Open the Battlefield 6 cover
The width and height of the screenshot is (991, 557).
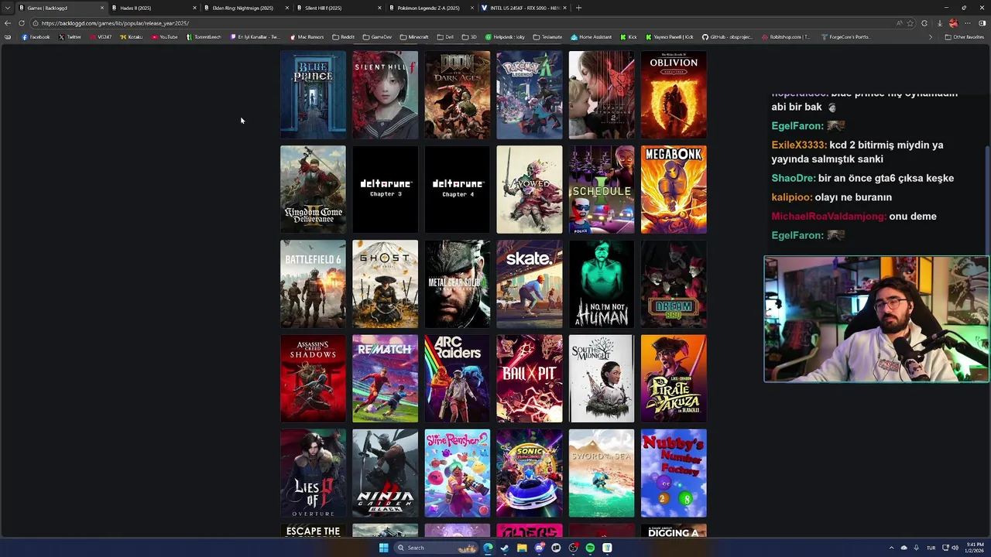click(x=313, y=284)
